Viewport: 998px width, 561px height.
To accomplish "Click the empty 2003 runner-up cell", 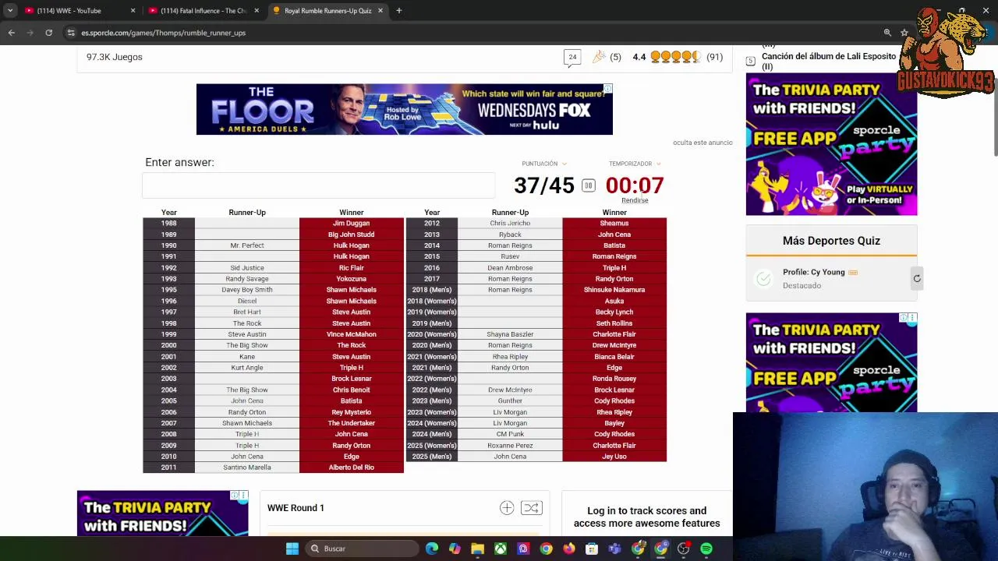I will pos(247,379).
